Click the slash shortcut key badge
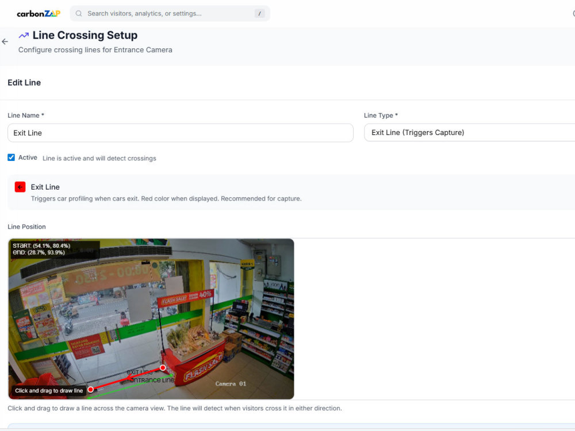Screen dimensions: 575x431 point(260,14)
